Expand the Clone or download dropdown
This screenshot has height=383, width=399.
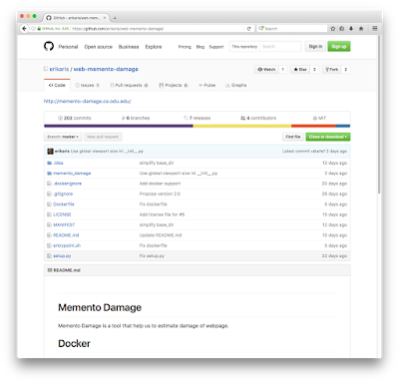[x=328, y=137]
